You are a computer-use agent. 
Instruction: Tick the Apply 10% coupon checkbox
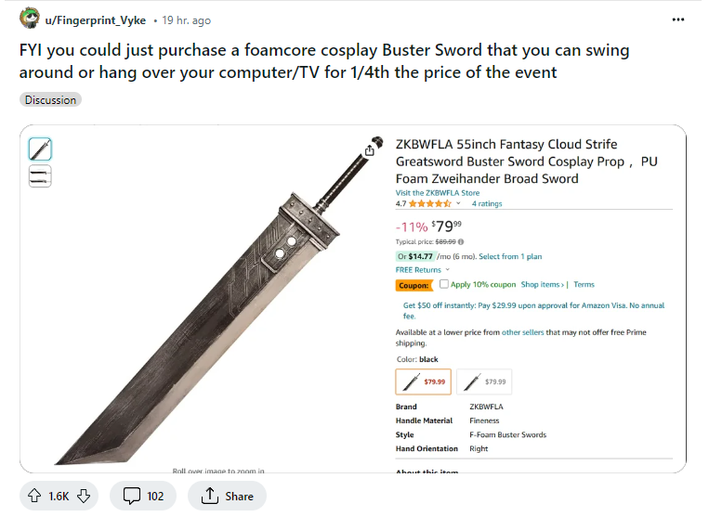(443, 285)
